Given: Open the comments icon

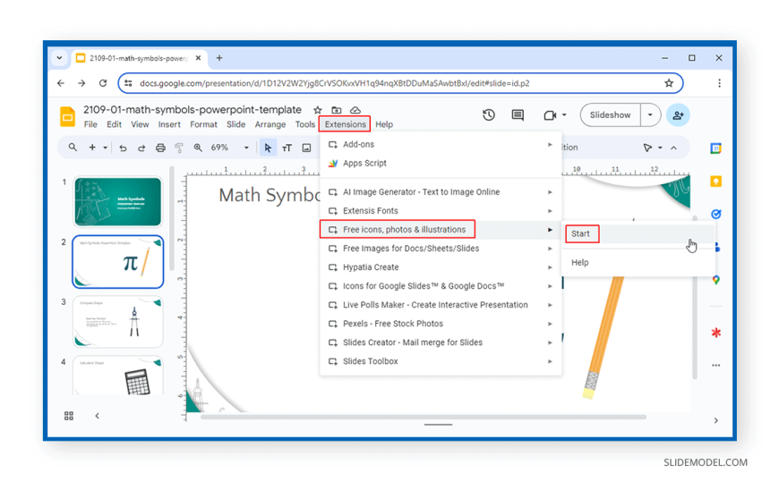Looking at the screenshot, I should pos(518,115).
